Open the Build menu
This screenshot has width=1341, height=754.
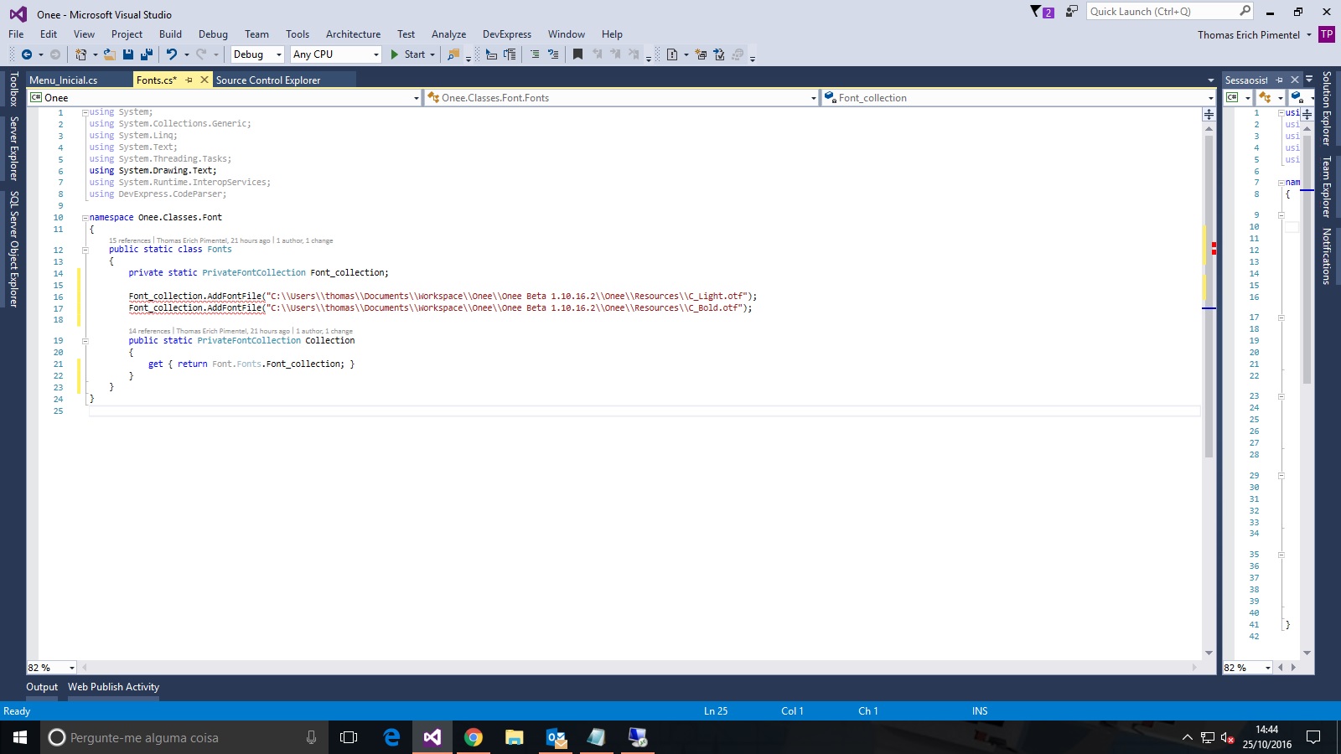click(170, 34)
